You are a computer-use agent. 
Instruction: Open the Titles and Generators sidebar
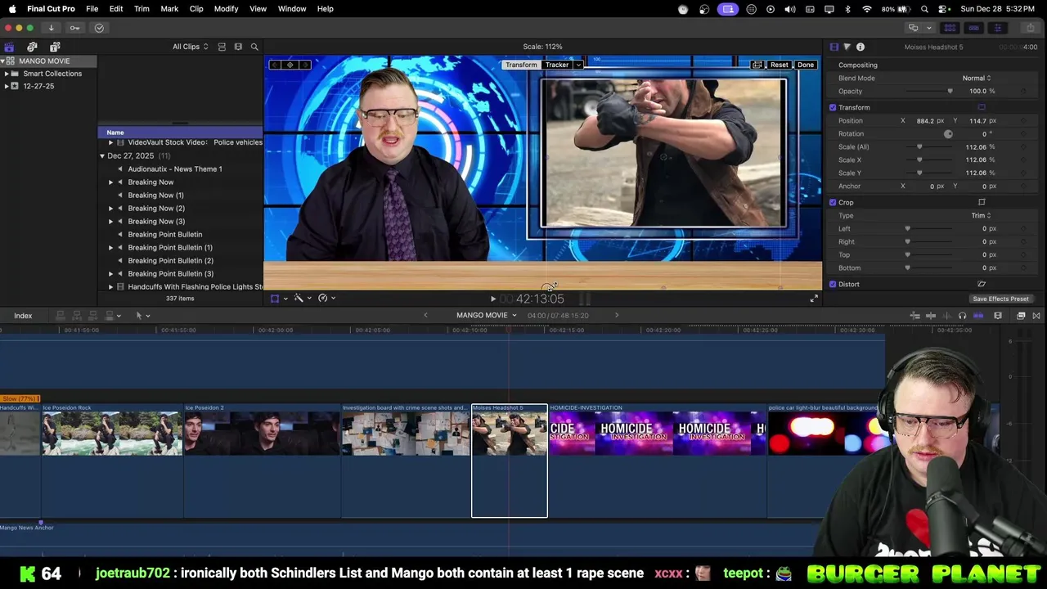pyautogui.click(x=55, y=47)
